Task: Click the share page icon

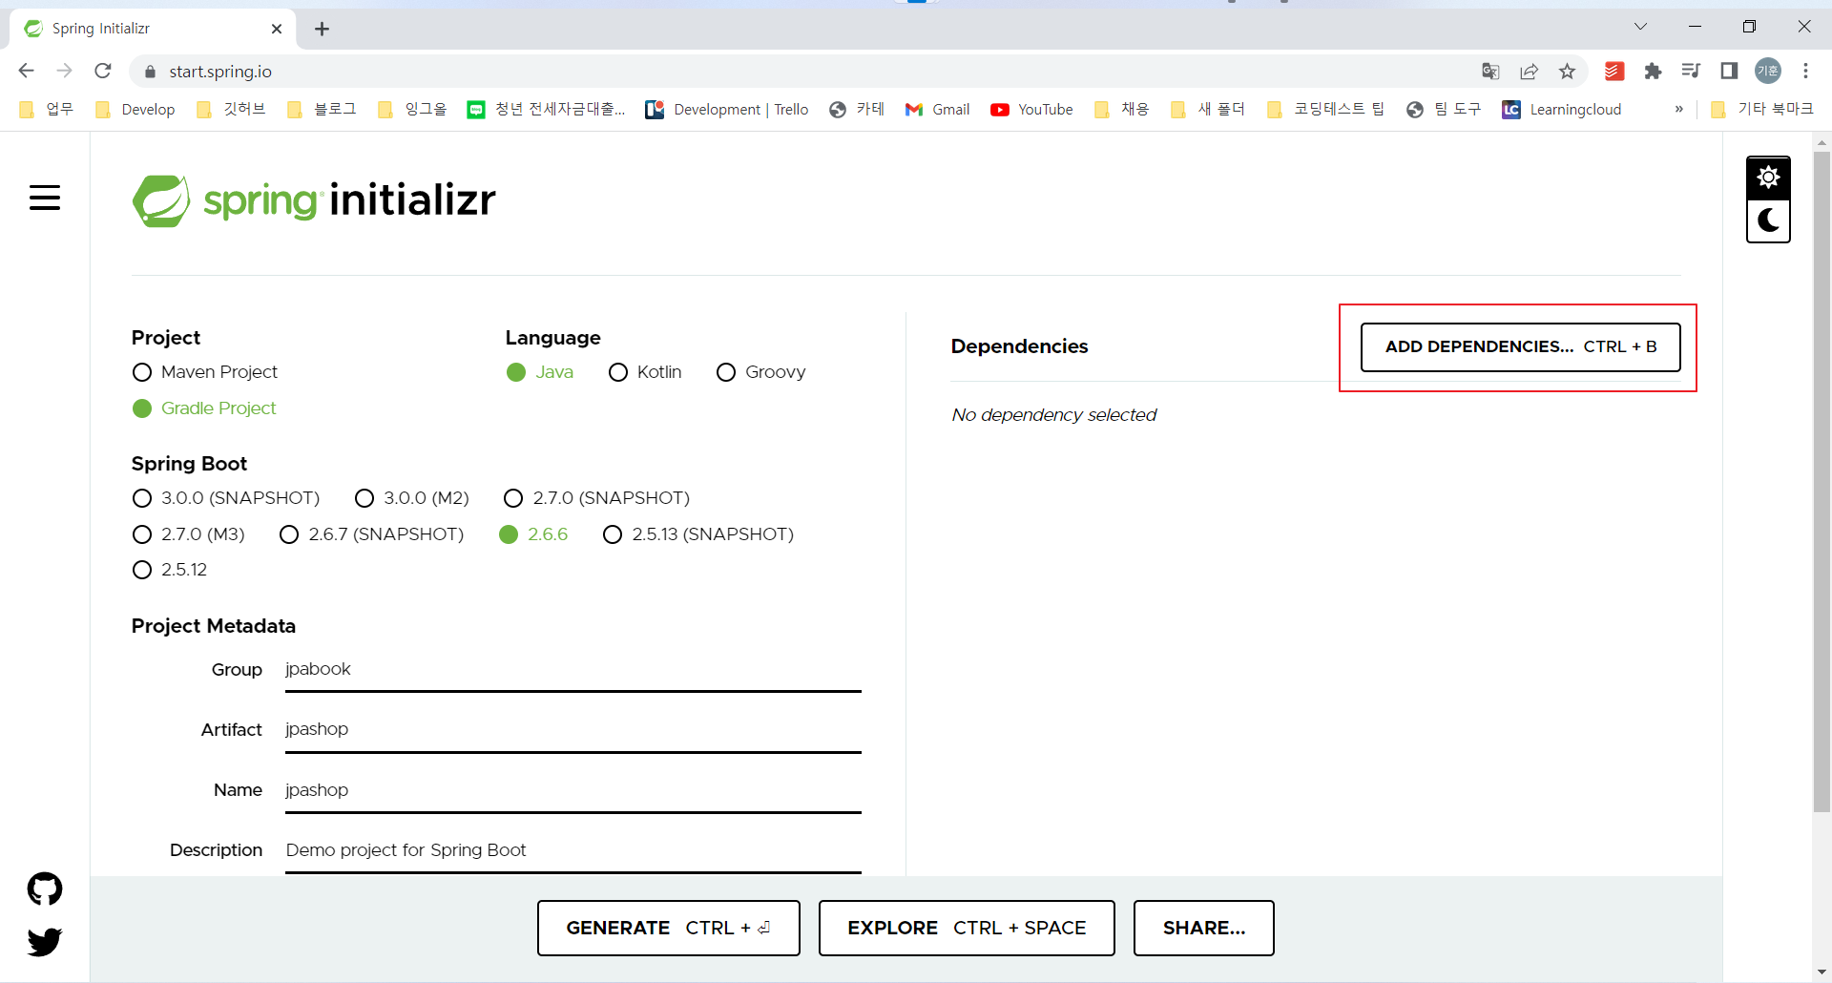Action: pyautogui.click(x=1530, y=71)
